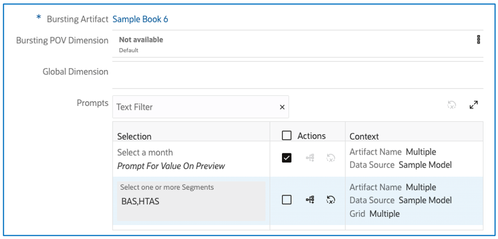Click Prompt For Value On Preview text
Viewport: 498px width, 239px height.
pyautogui.click(x=171, y=166)
